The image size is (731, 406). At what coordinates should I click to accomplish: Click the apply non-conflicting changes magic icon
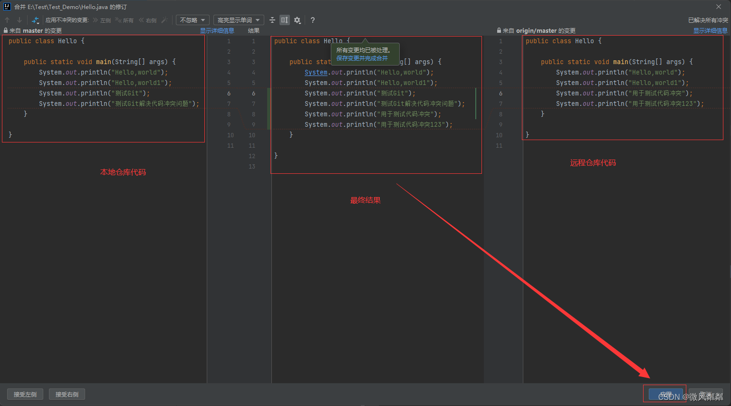point(35,20)
